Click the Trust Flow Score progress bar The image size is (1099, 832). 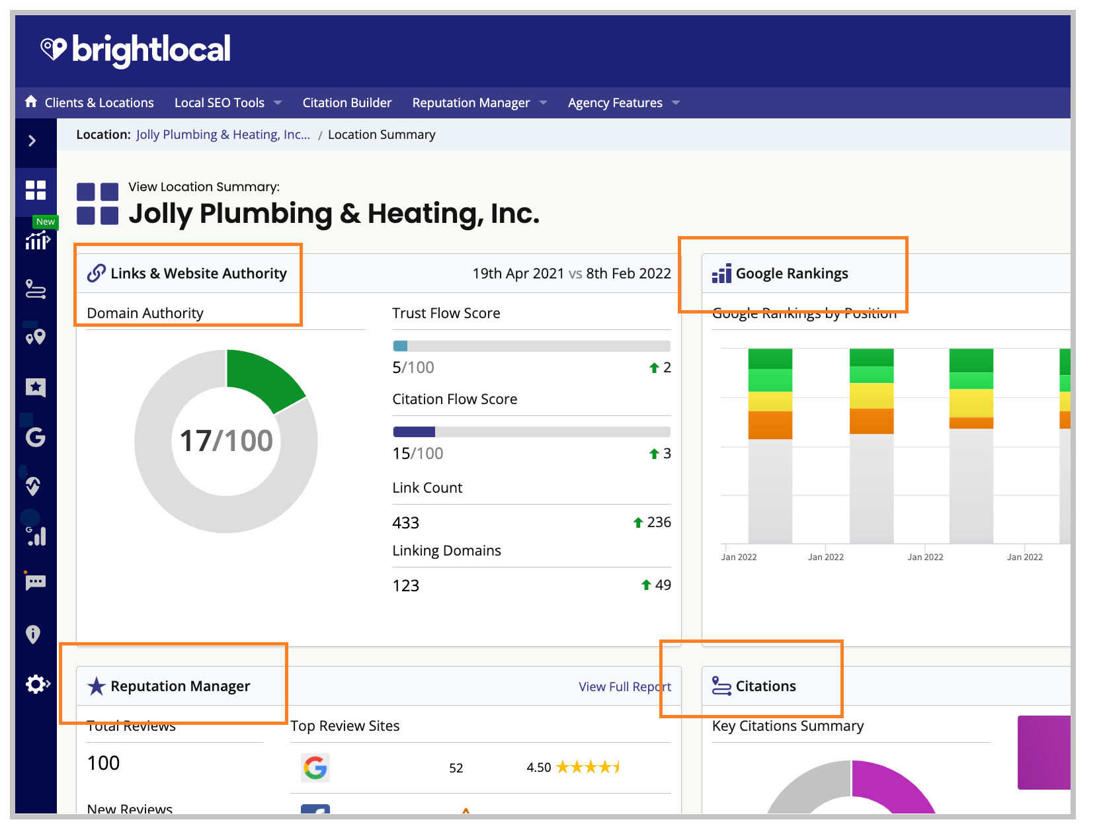(x=532, y=346)
